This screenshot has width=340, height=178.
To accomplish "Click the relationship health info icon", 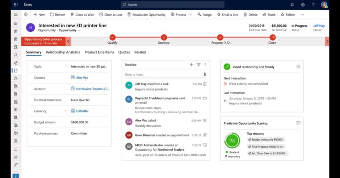I will click(298, 67).
